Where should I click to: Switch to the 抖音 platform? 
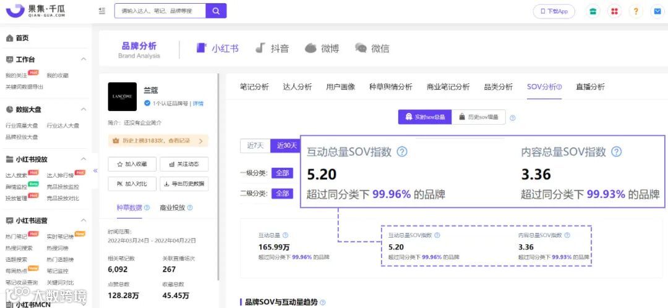coord(272,49)
